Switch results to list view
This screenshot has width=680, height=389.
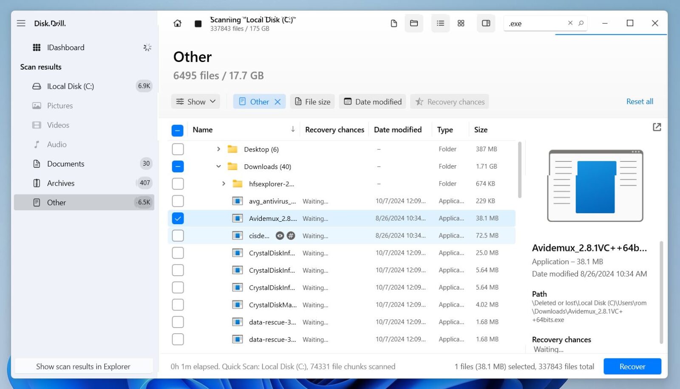440,23
